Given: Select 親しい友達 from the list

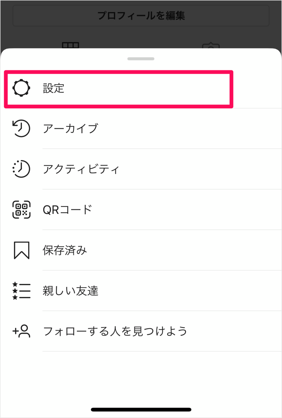Looking at the screenshot, I should tap(70, 291).
